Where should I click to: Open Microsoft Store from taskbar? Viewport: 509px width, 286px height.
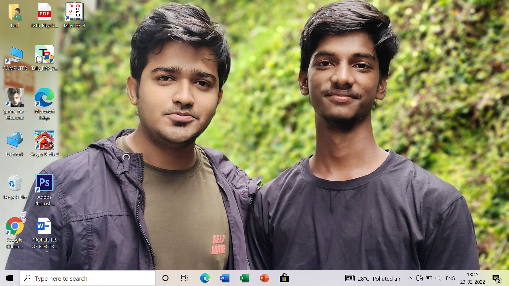284,278
